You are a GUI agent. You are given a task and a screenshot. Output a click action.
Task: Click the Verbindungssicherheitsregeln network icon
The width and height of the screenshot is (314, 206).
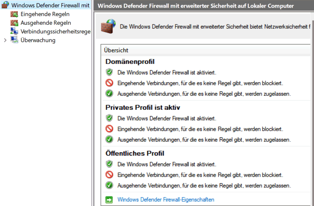click(14, 31)
